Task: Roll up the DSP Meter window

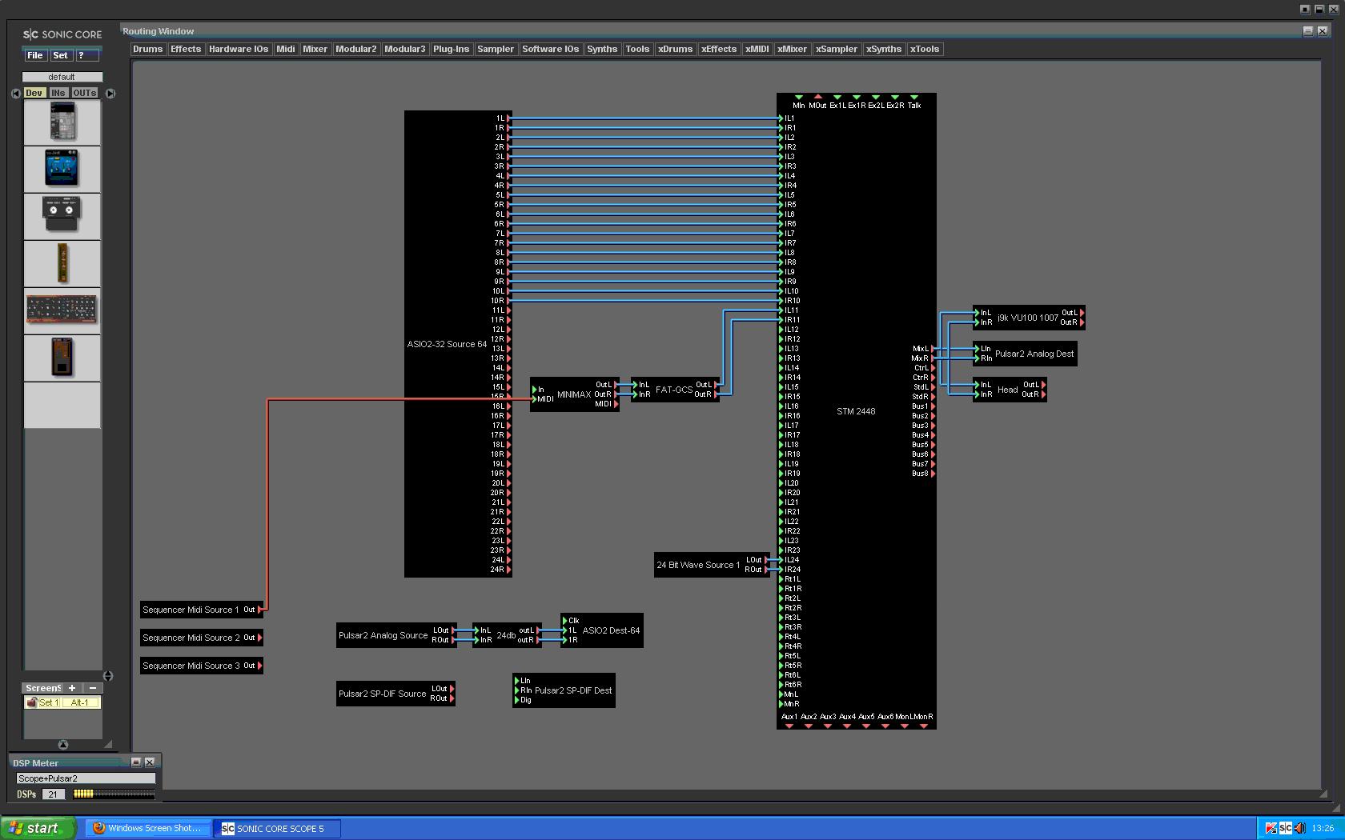Action: [x=135, y=762]
